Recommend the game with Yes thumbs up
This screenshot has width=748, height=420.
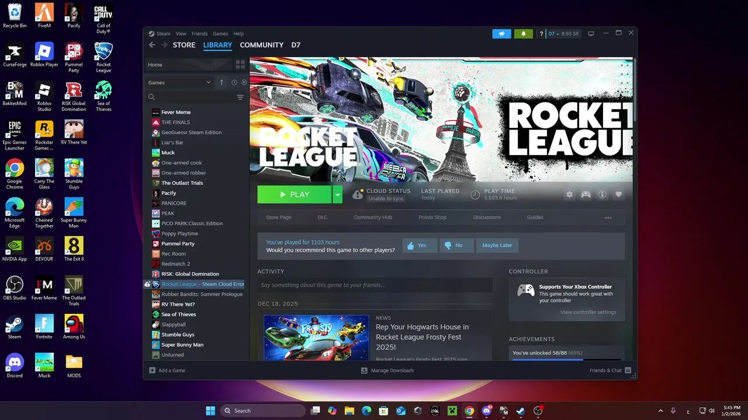420,246
